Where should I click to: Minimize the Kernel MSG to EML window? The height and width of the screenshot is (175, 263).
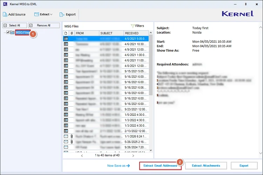tap(235, 4)
